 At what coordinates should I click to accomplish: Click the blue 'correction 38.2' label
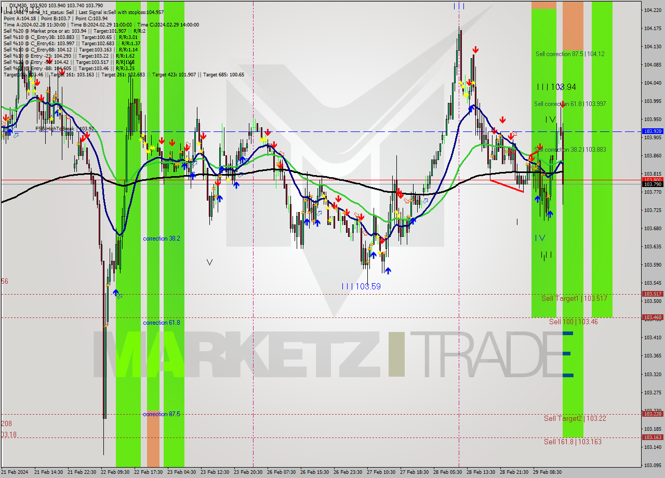click(162, 238)
